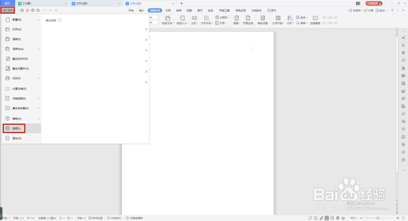Click 输出为图片(G) menu entry
Screen dimensions: 408x221
pos(22,69)
